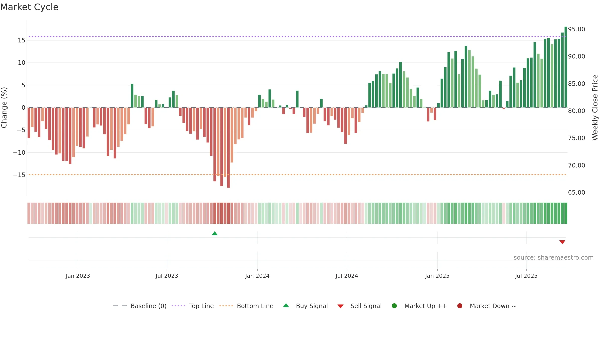Click the Jan 2023 axis label
This screenshot has width=602, height=339.
tap(78, 276)
